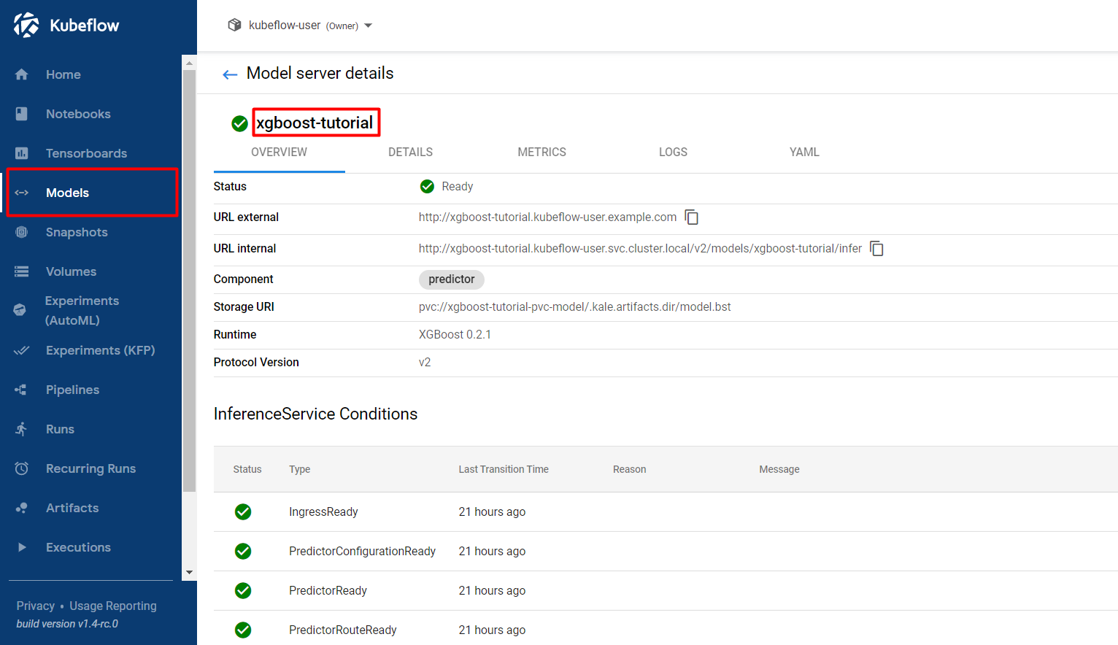Click the Storage URI value
This screenshot has width=1118, height=645.
click(575, 307)
